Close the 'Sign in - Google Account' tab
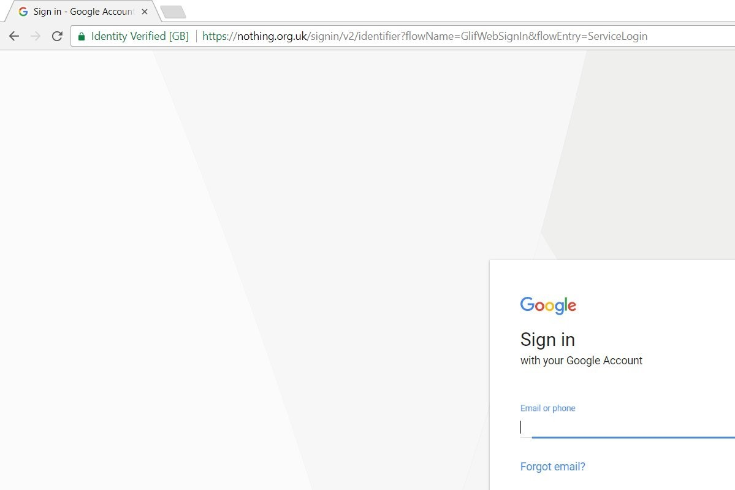735x490 pixels. coord(144,11)
